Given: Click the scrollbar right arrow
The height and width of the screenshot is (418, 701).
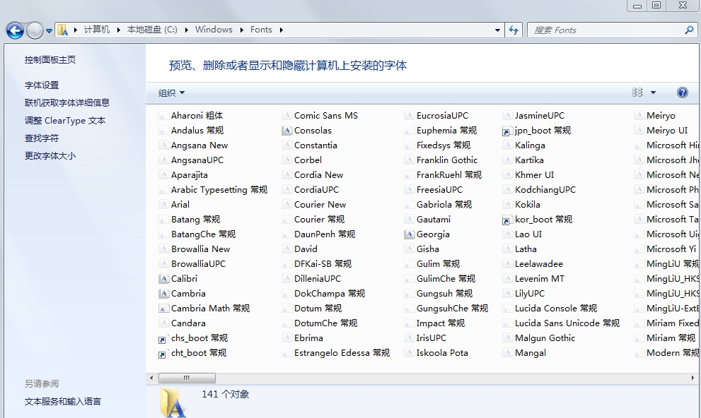Looking at the screenshot, I should pos(693,378).
